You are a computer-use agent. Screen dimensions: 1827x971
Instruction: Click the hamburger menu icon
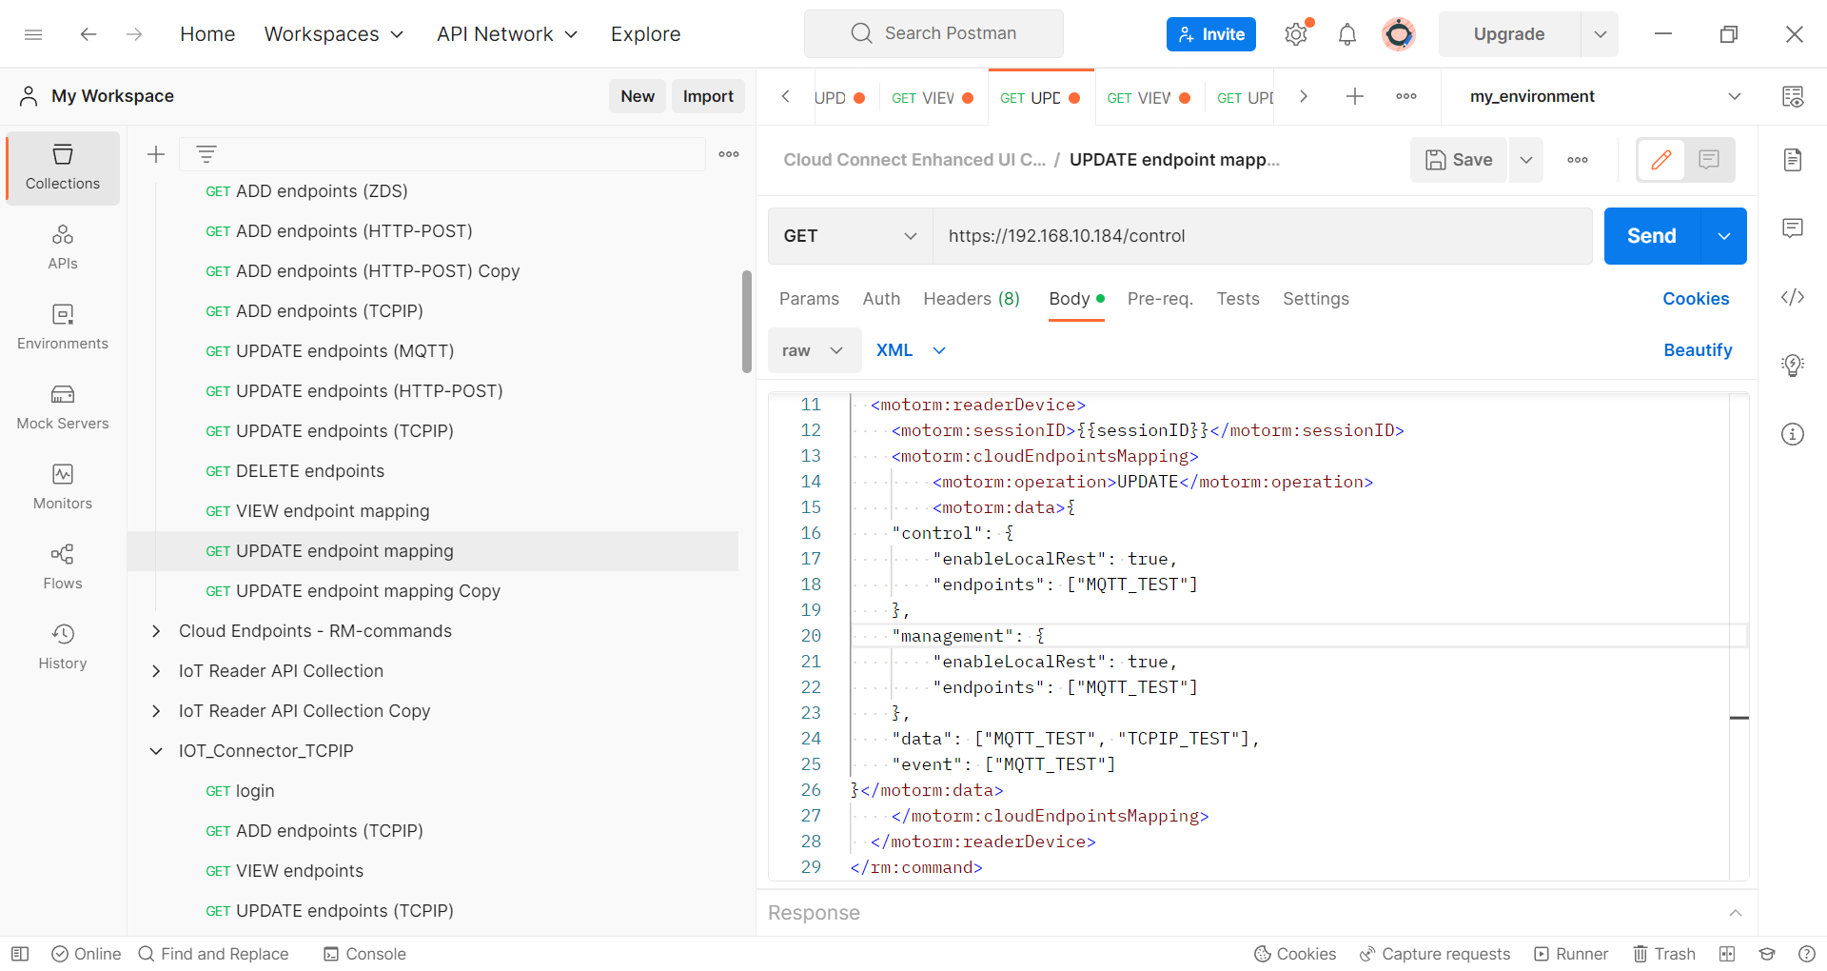coord(33,34)
